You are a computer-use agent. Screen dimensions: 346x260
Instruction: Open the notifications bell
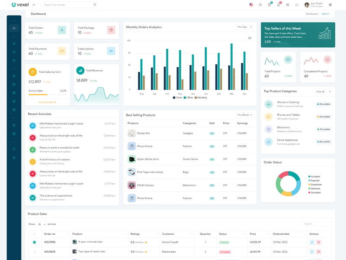pos(278,5)
